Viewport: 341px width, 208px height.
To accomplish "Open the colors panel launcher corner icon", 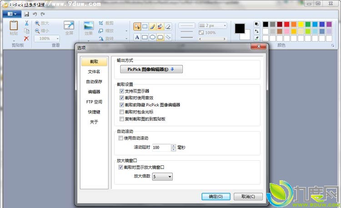I will tap(333, 45).
